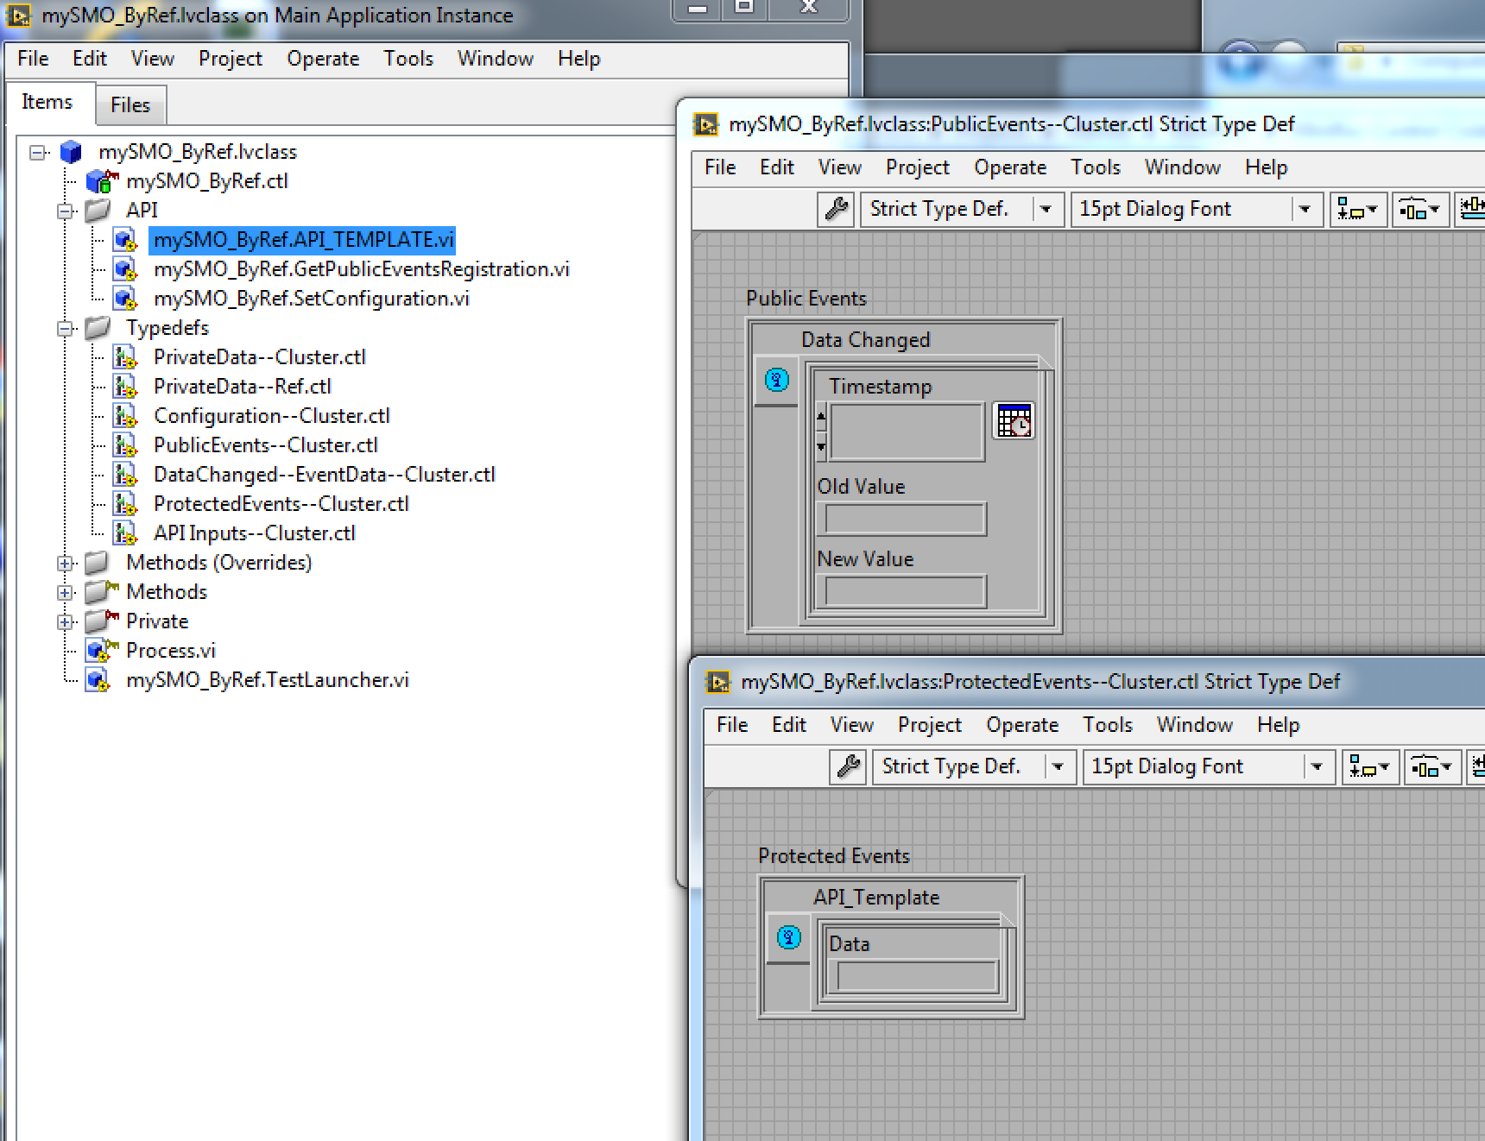The image size is (1485, 1141).
Task: Open the timestamp calendar browse button
Action: (x=1014, y=421)
